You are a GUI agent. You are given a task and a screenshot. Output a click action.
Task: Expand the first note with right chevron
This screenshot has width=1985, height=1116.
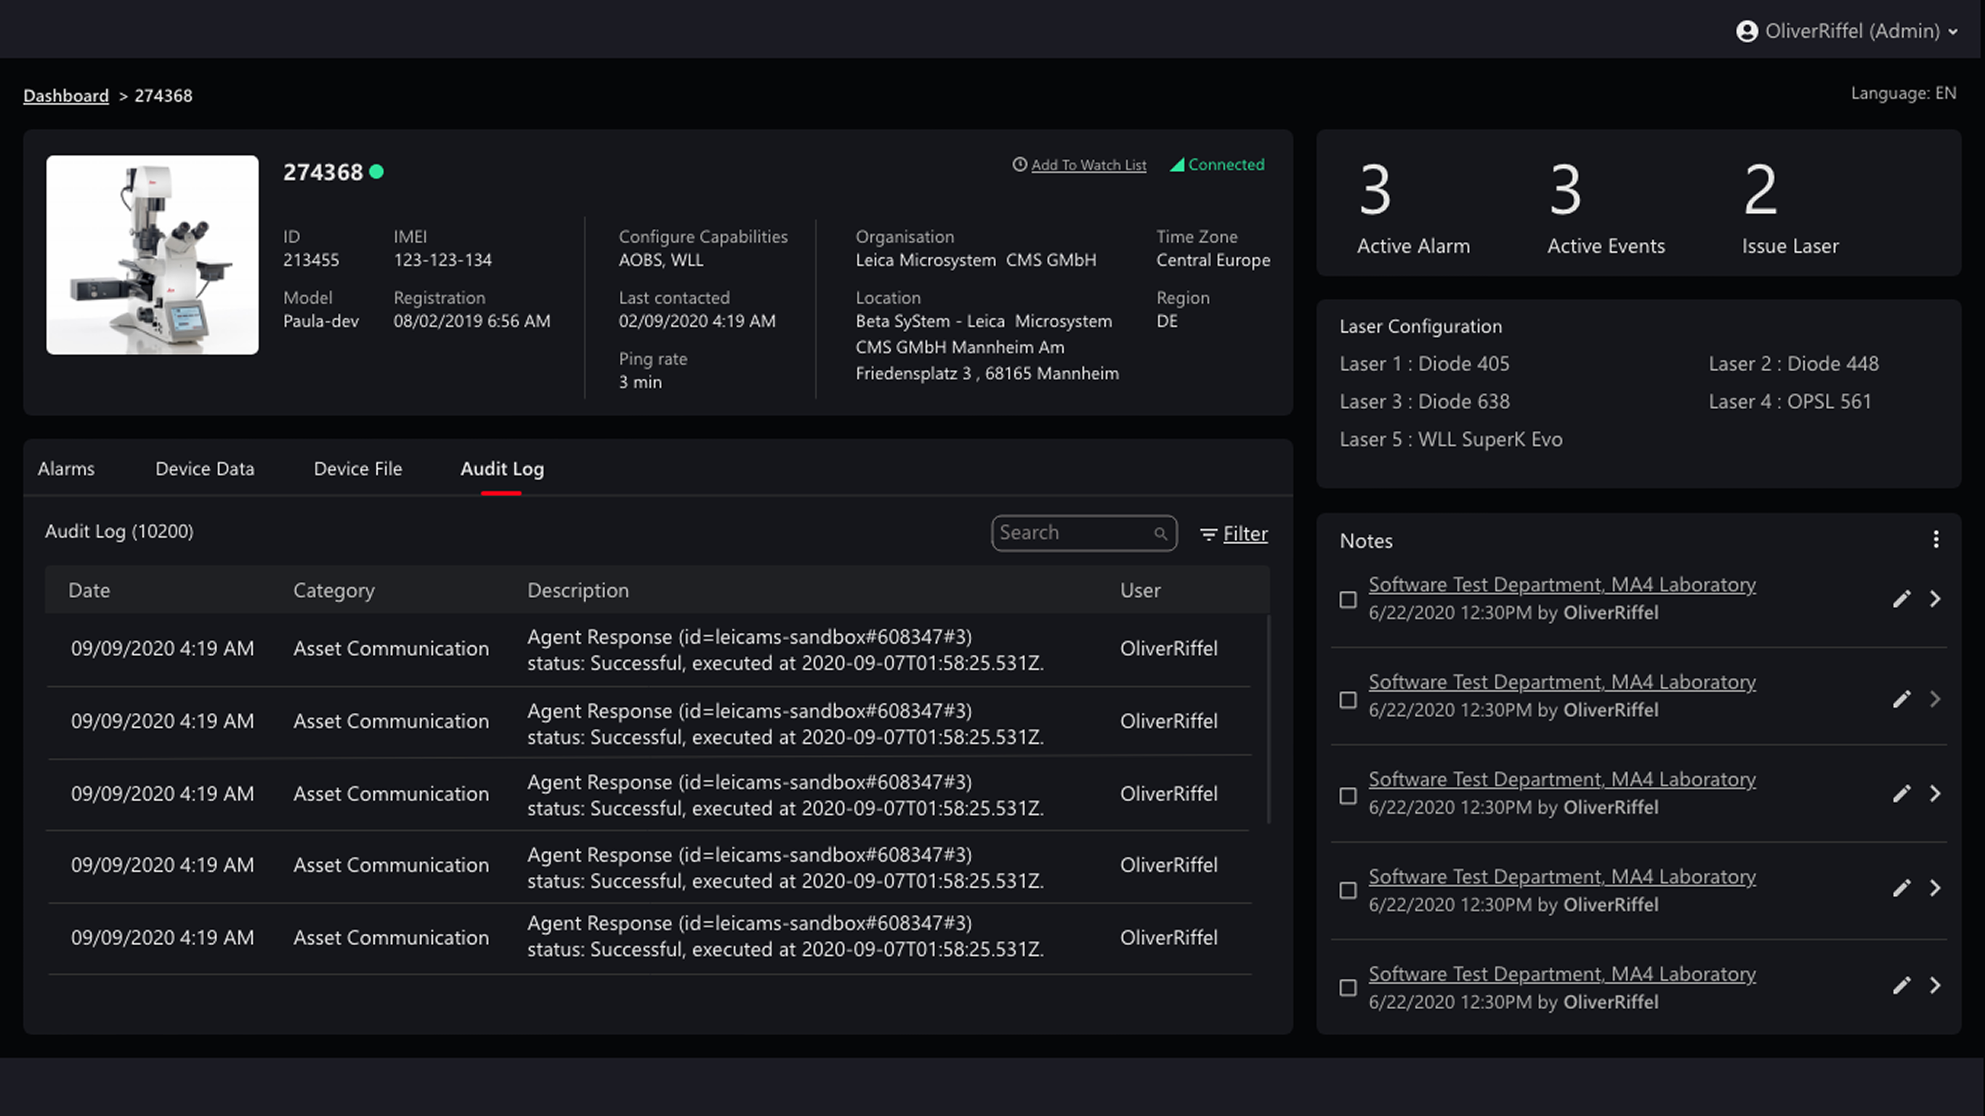coord(1935,599)
